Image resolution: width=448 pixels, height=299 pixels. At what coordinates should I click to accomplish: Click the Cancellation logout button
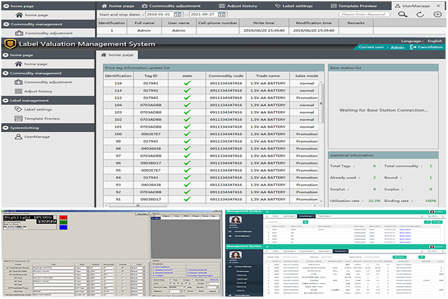[x=426, y=47]
